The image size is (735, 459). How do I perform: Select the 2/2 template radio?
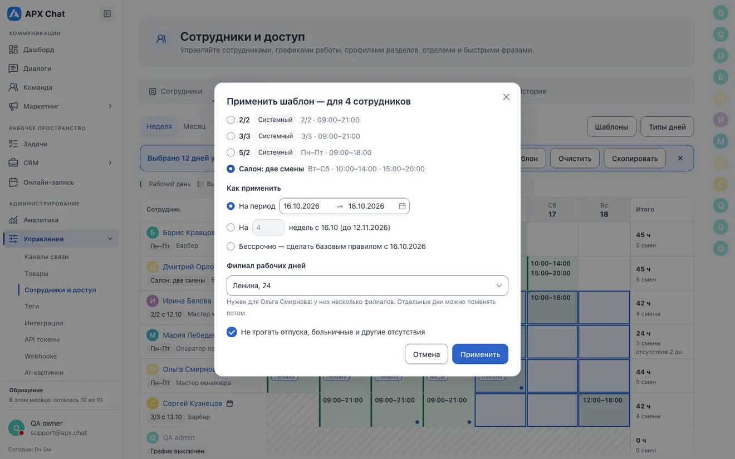coord(231,120)
